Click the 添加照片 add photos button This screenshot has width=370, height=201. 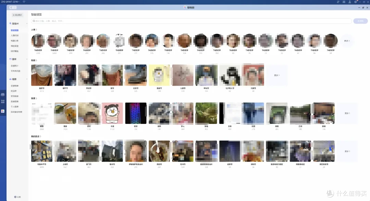pyautogui.click(x=17, y=15)
